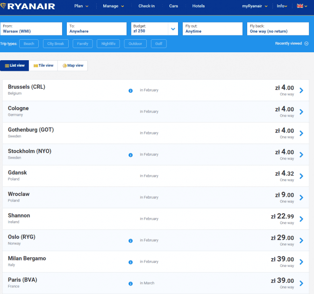Click info icon beside Oslo (RYG)
314x294 pixels.
coord(130,241)
